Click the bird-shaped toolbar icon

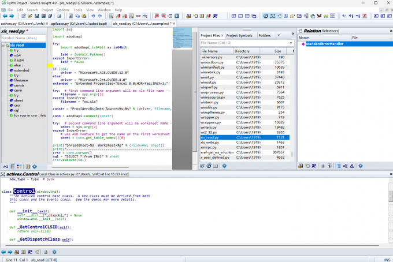(x=319, y=16)
